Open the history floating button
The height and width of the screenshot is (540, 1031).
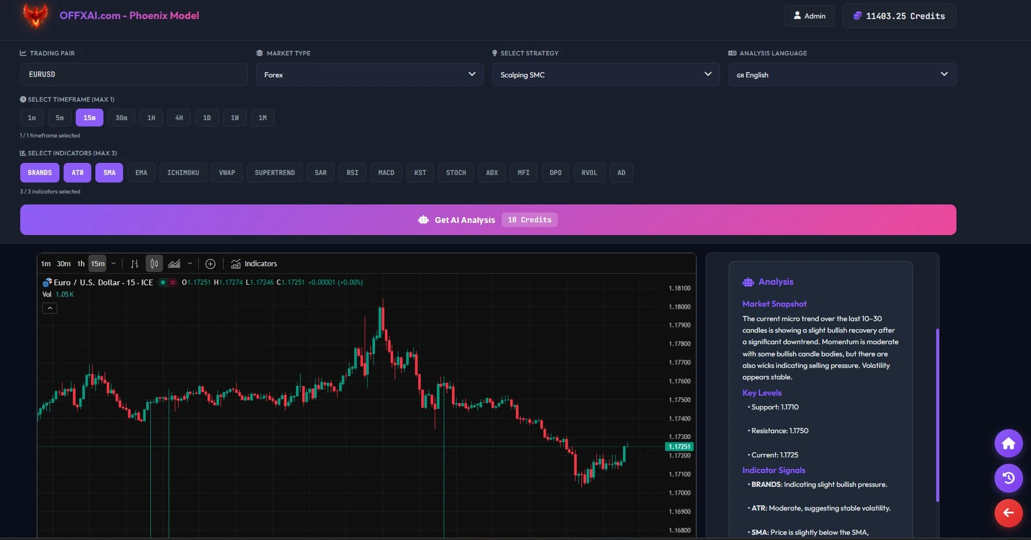[1008, 478]
